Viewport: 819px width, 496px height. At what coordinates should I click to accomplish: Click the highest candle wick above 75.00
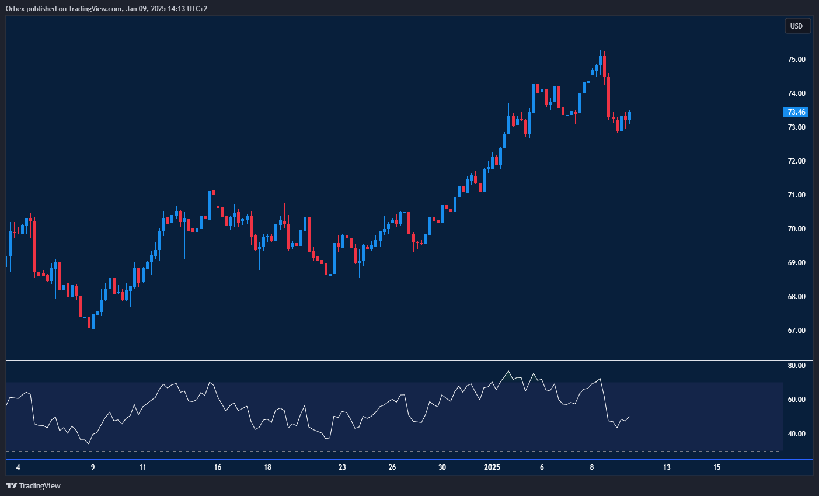[x=600, y=53]
